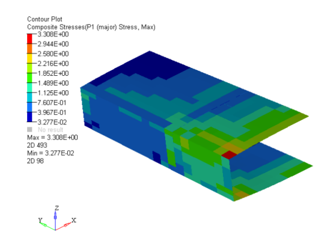Select the Min = 3.277E-02 label
Viewport: 333px width, 238px height.
click(x=50, y=153)
